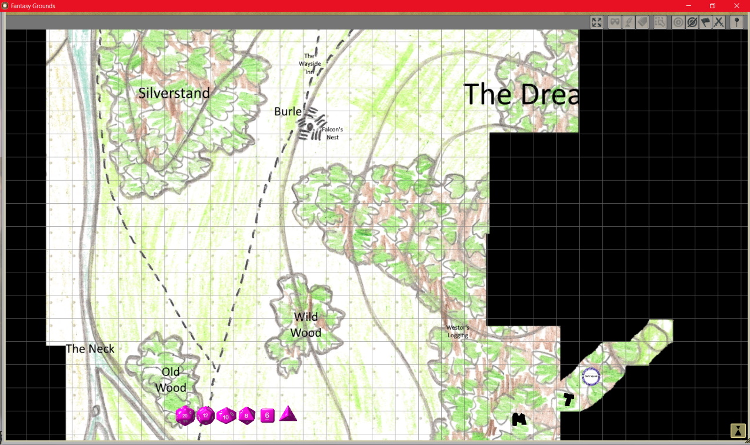Click the hourglass icon in bottom corner
750x445 pixels.
pos(737,430)
